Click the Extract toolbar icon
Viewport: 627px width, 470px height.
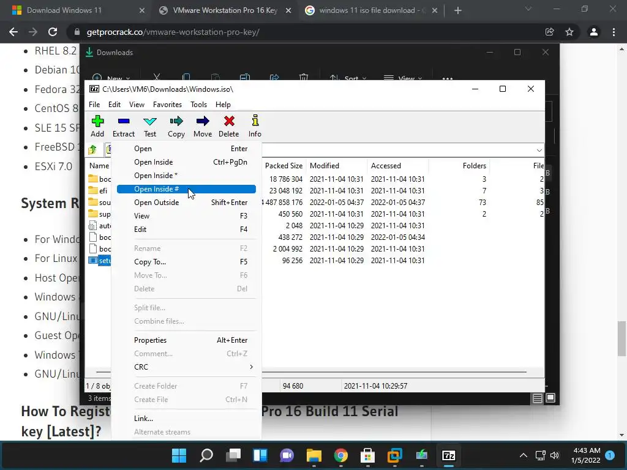point(124,126)
